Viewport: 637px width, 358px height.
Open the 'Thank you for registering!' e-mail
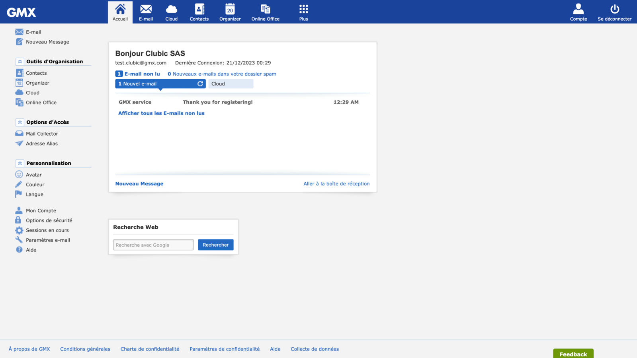coord(218,102)
